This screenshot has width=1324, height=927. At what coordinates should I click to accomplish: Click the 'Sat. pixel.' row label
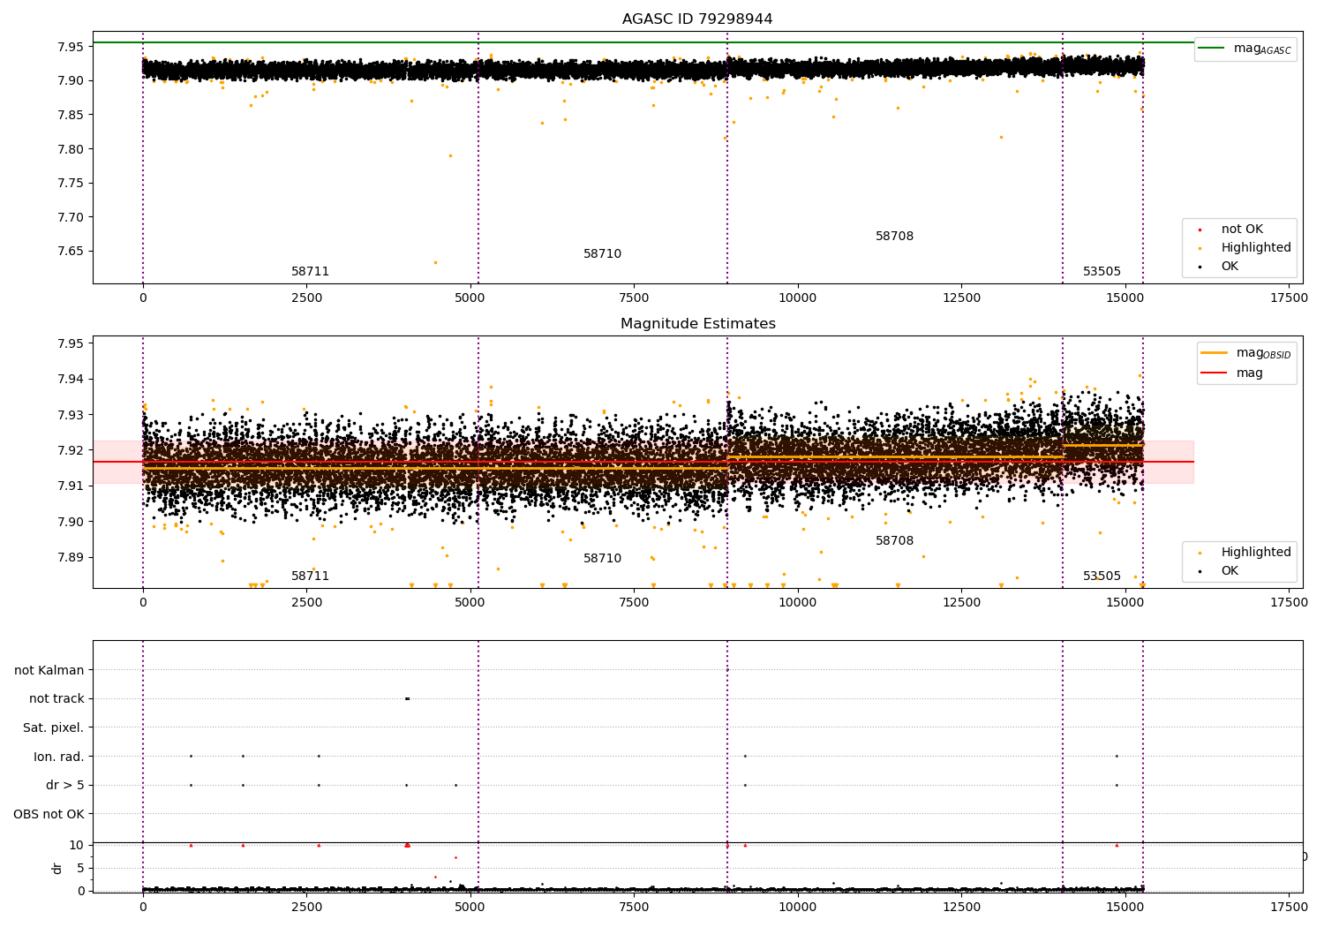pyautogui.click(x=54, y=728)
